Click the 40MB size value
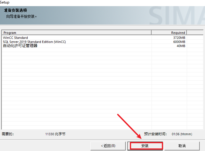Viewport: 205px width, 151px height. 181,46
